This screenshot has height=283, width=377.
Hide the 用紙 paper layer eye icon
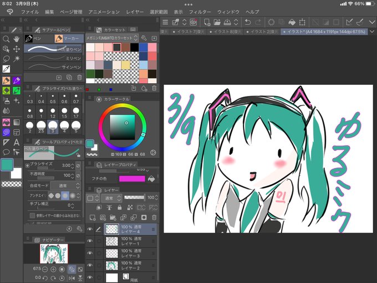pos(90,277)
